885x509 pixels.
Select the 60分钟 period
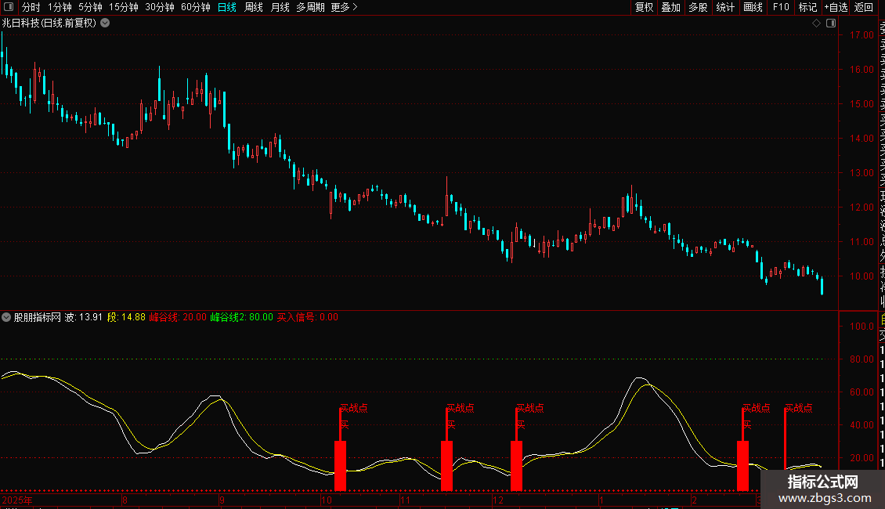click(196, 7)
